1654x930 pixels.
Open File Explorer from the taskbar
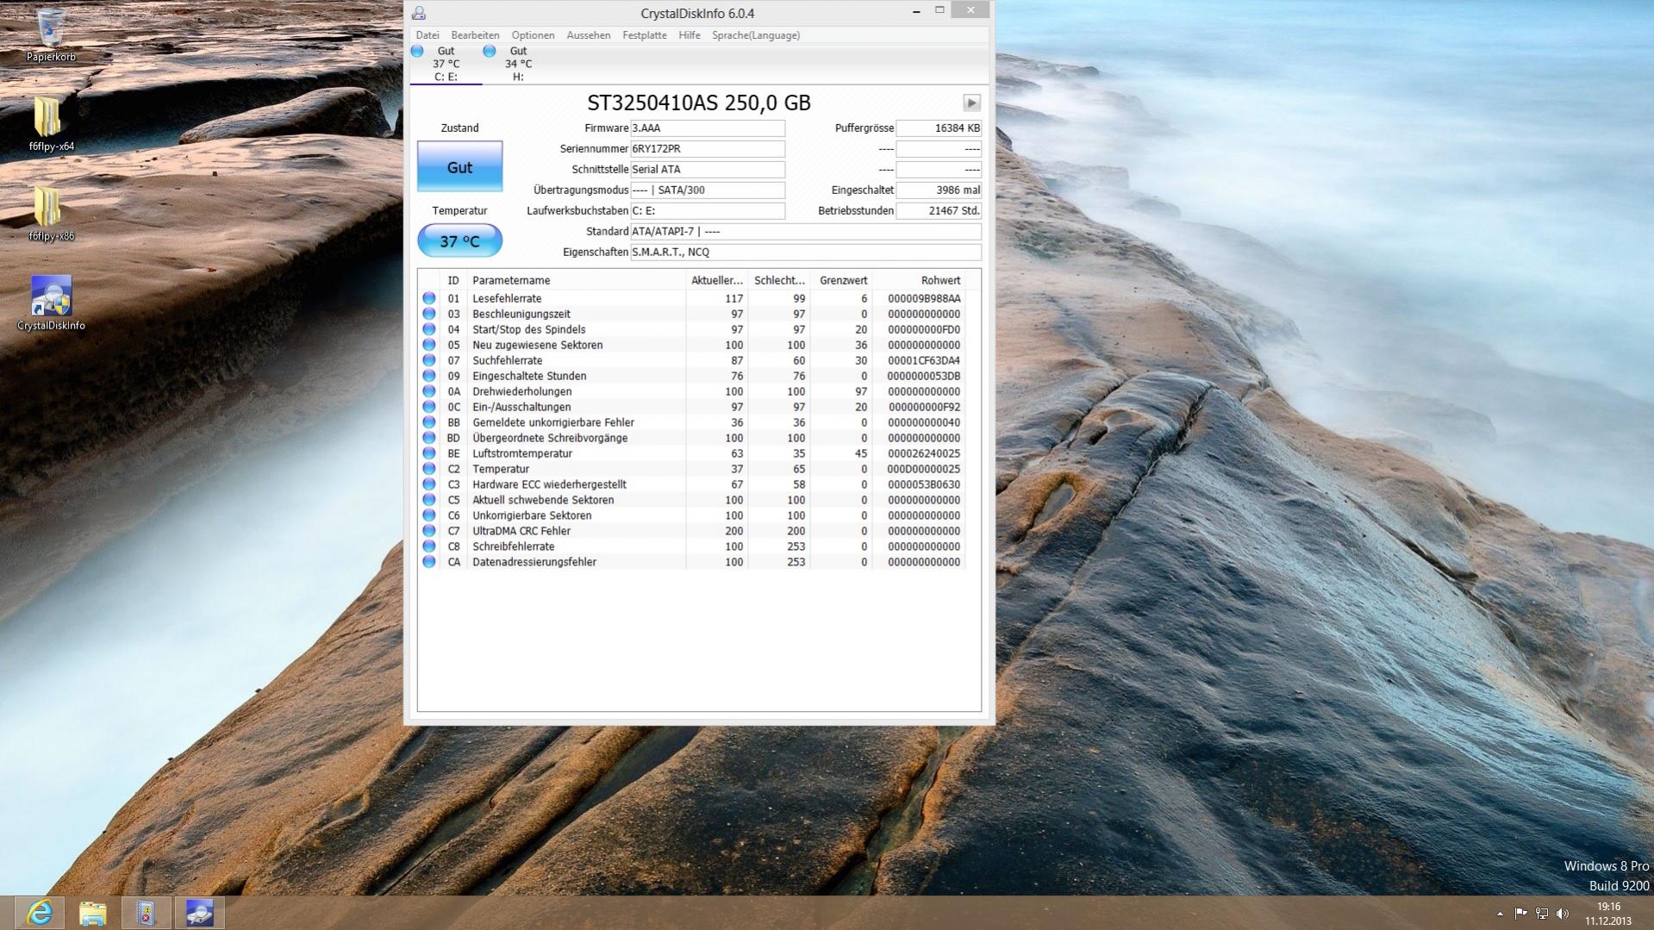[93, 913]
